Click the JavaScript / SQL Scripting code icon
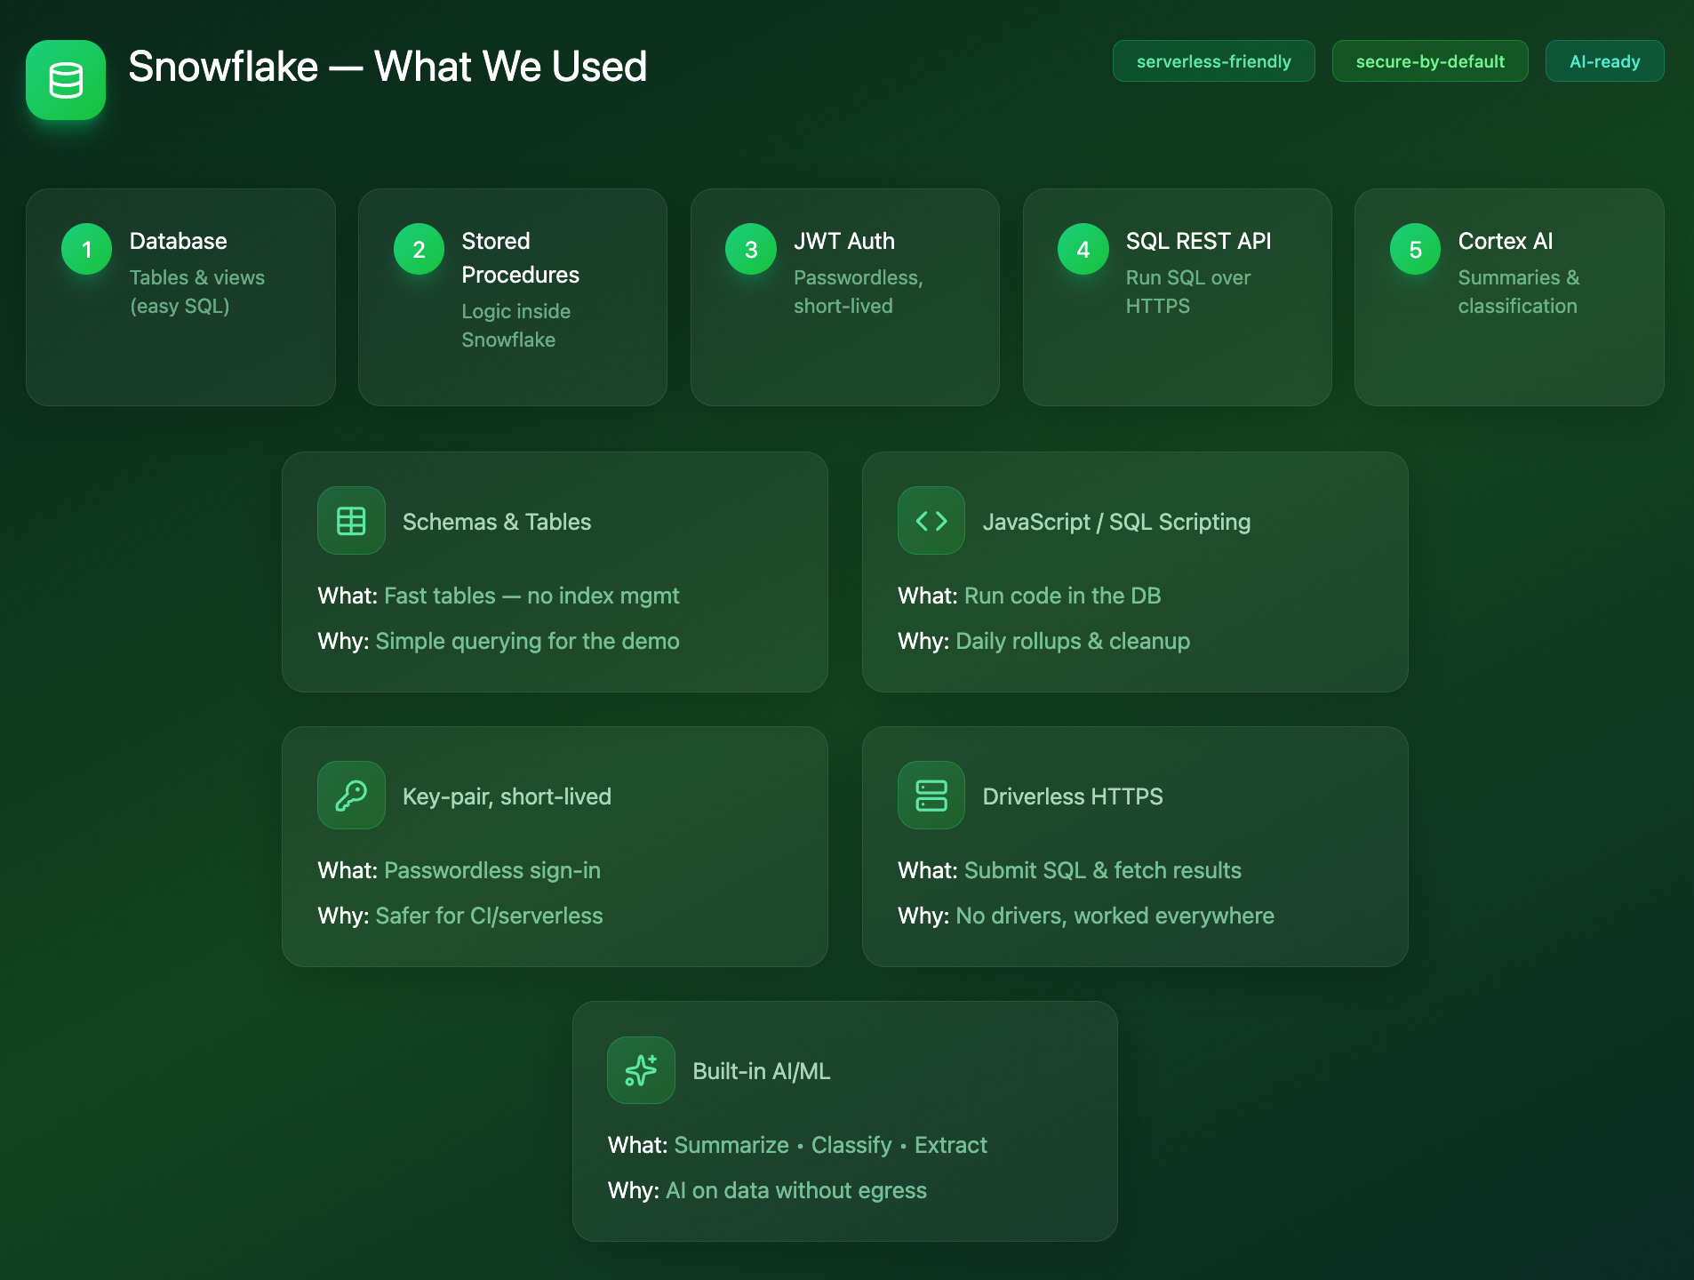Image resolution: width=1694 pixels, height=1280 pixels. [x=931, y=521]
